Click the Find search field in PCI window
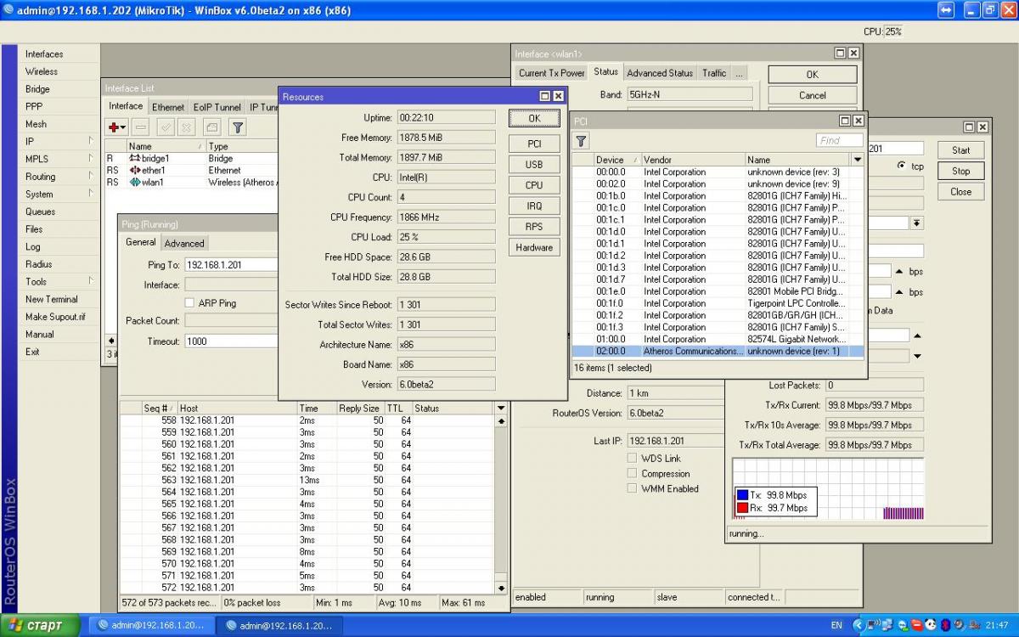1019x637 pixels. [x=839, y=140]
